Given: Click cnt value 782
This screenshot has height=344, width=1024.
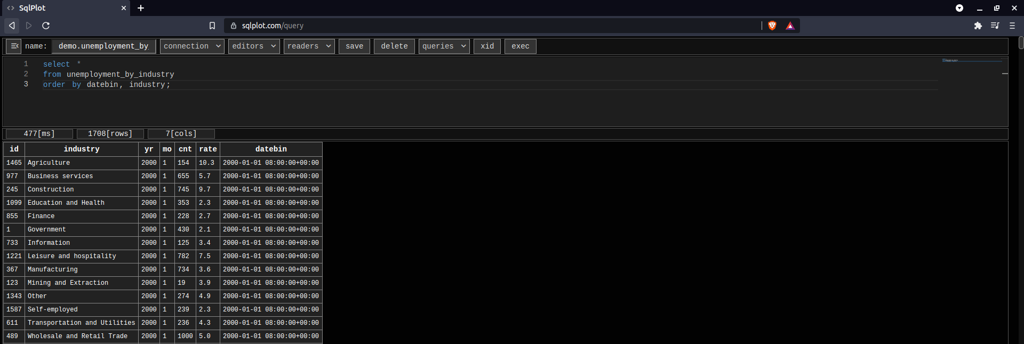Looking at the screenshot, I should pyautogui.click(x=185, y=256).
